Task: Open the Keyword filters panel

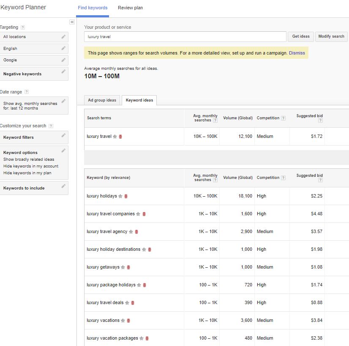Action: coord(34,137)
